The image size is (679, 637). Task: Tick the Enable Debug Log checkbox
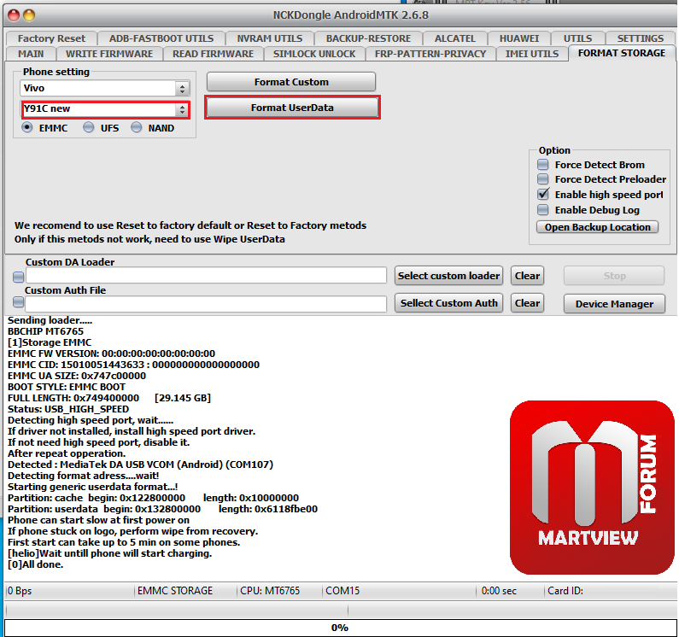(542, 210)
